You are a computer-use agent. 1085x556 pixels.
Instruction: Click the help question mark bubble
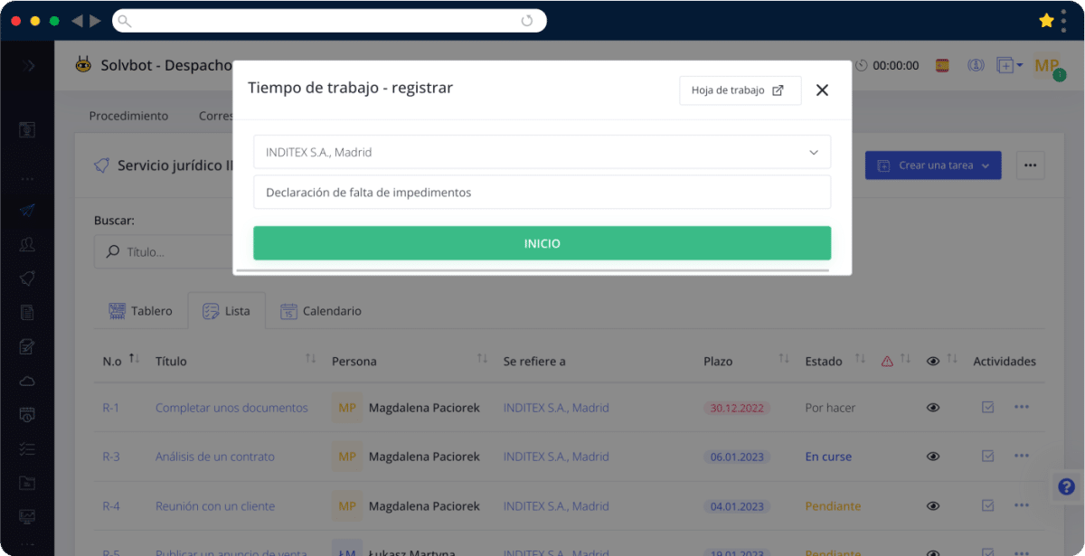(x=1066, y=486)
